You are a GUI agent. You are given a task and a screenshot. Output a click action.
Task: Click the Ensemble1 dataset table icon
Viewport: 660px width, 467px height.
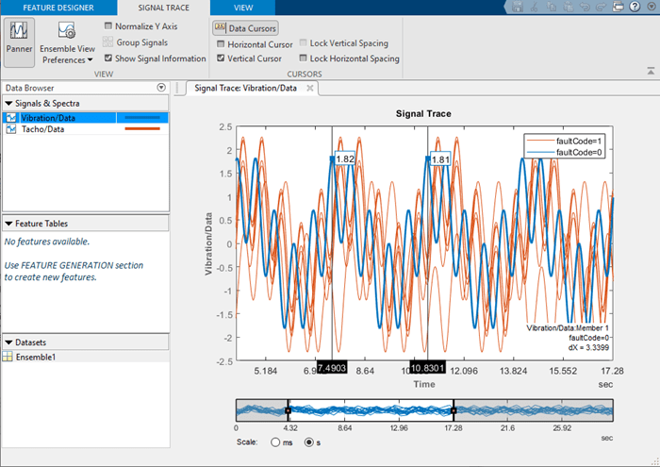coord(8,358)
